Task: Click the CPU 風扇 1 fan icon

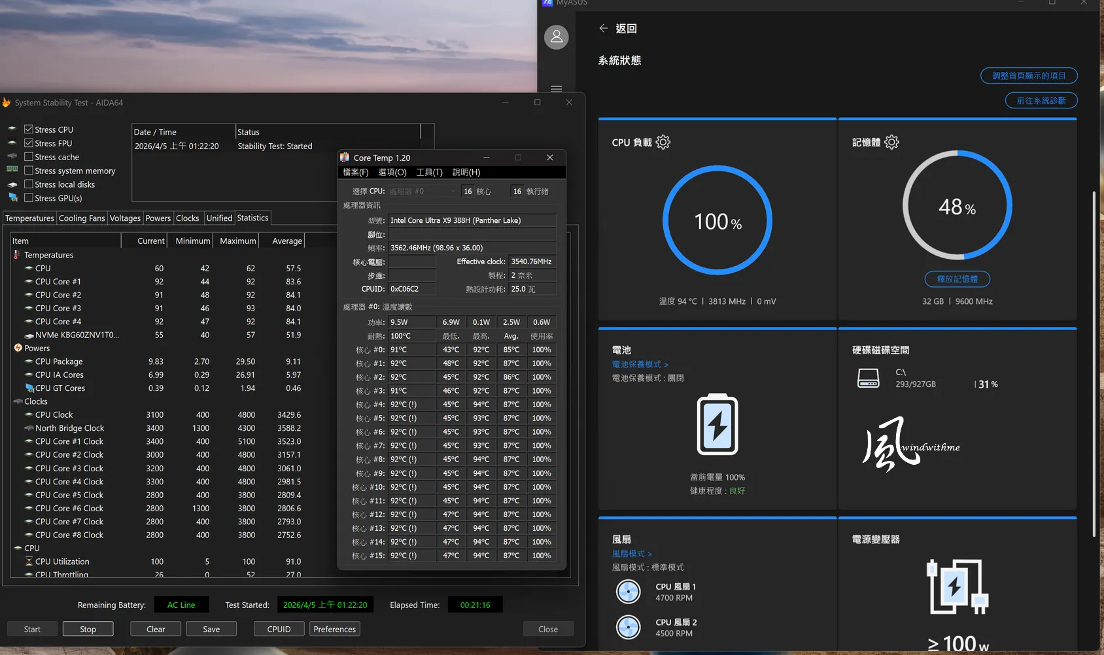Action: (x=629, y=592)
